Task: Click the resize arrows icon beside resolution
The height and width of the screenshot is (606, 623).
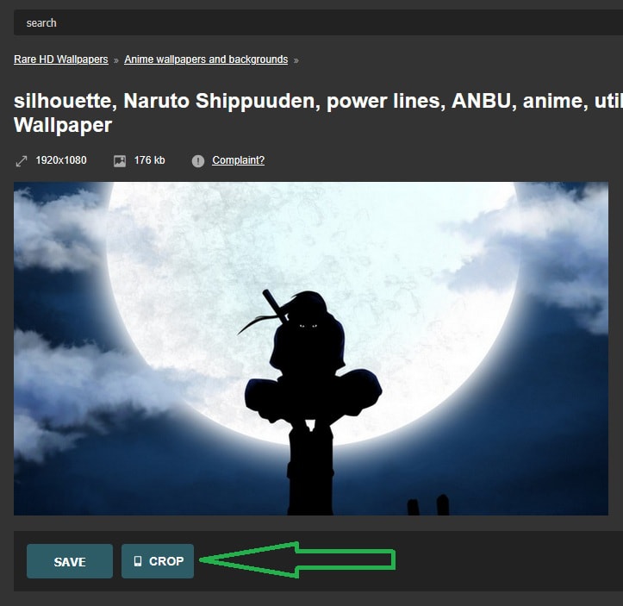Action: tap(22, 161)
